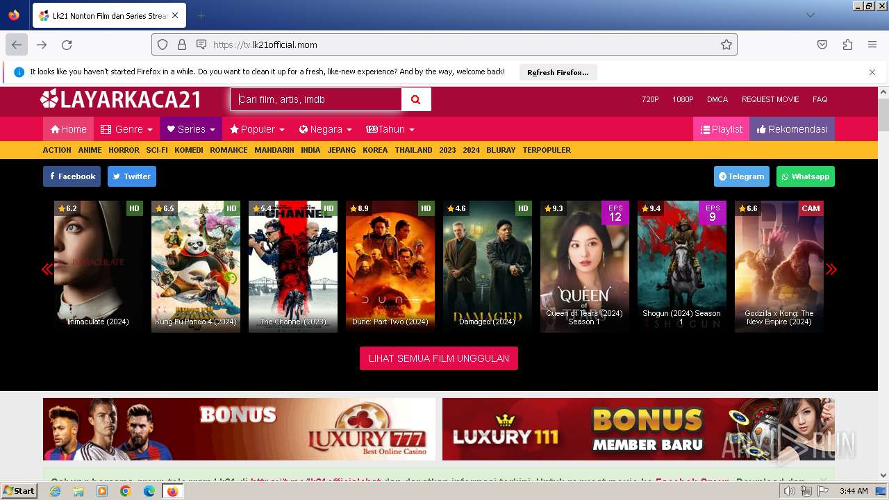Click the forward navigation arrow
Image resolution: width=889 pixels, height=500 pixels.
pyautogui.click(x=42, y=44)
